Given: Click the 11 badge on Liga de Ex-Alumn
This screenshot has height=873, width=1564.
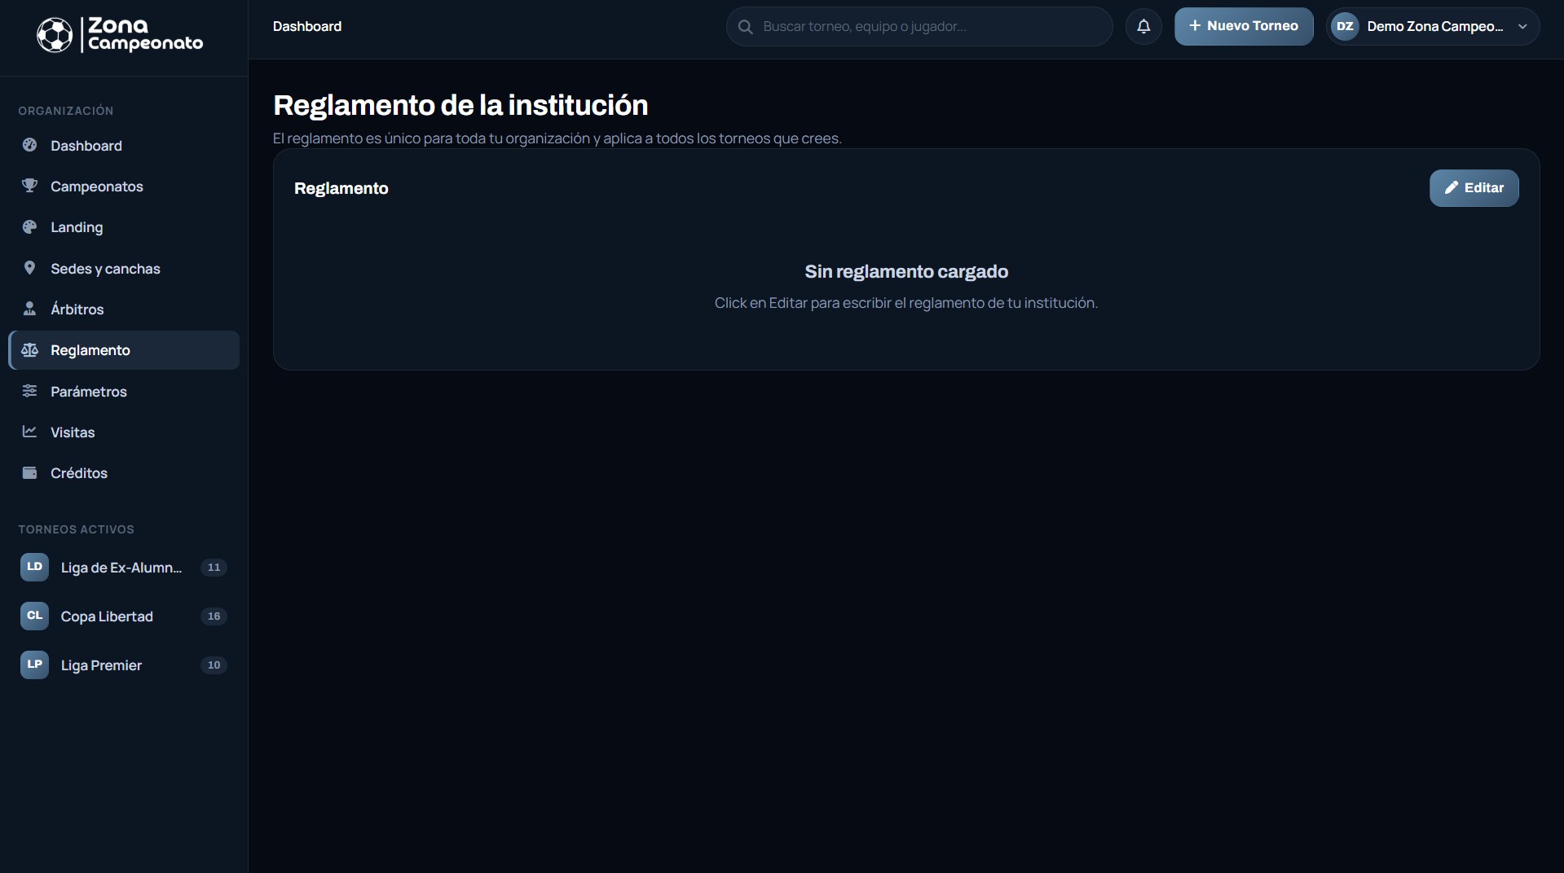Looking at the screenshot, I should [214, 567].
